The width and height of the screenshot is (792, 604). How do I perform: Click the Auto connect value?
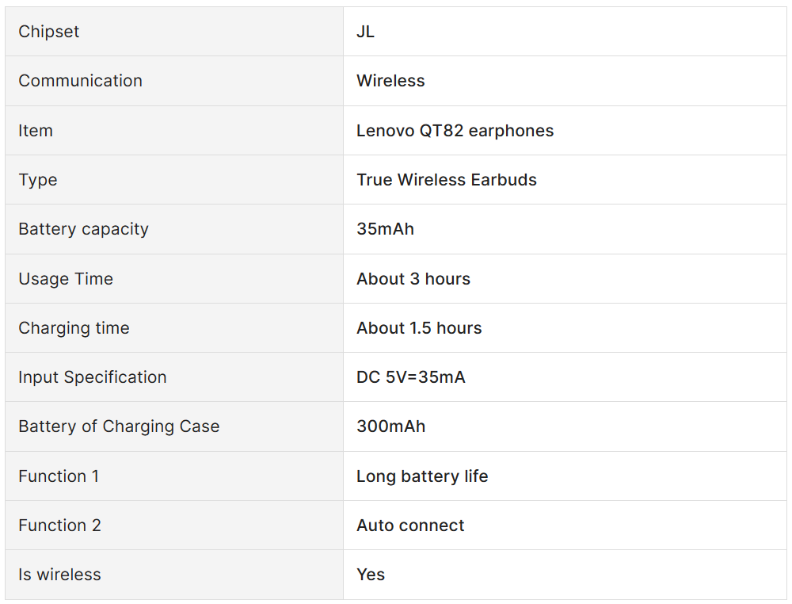[x=410, y=526]
